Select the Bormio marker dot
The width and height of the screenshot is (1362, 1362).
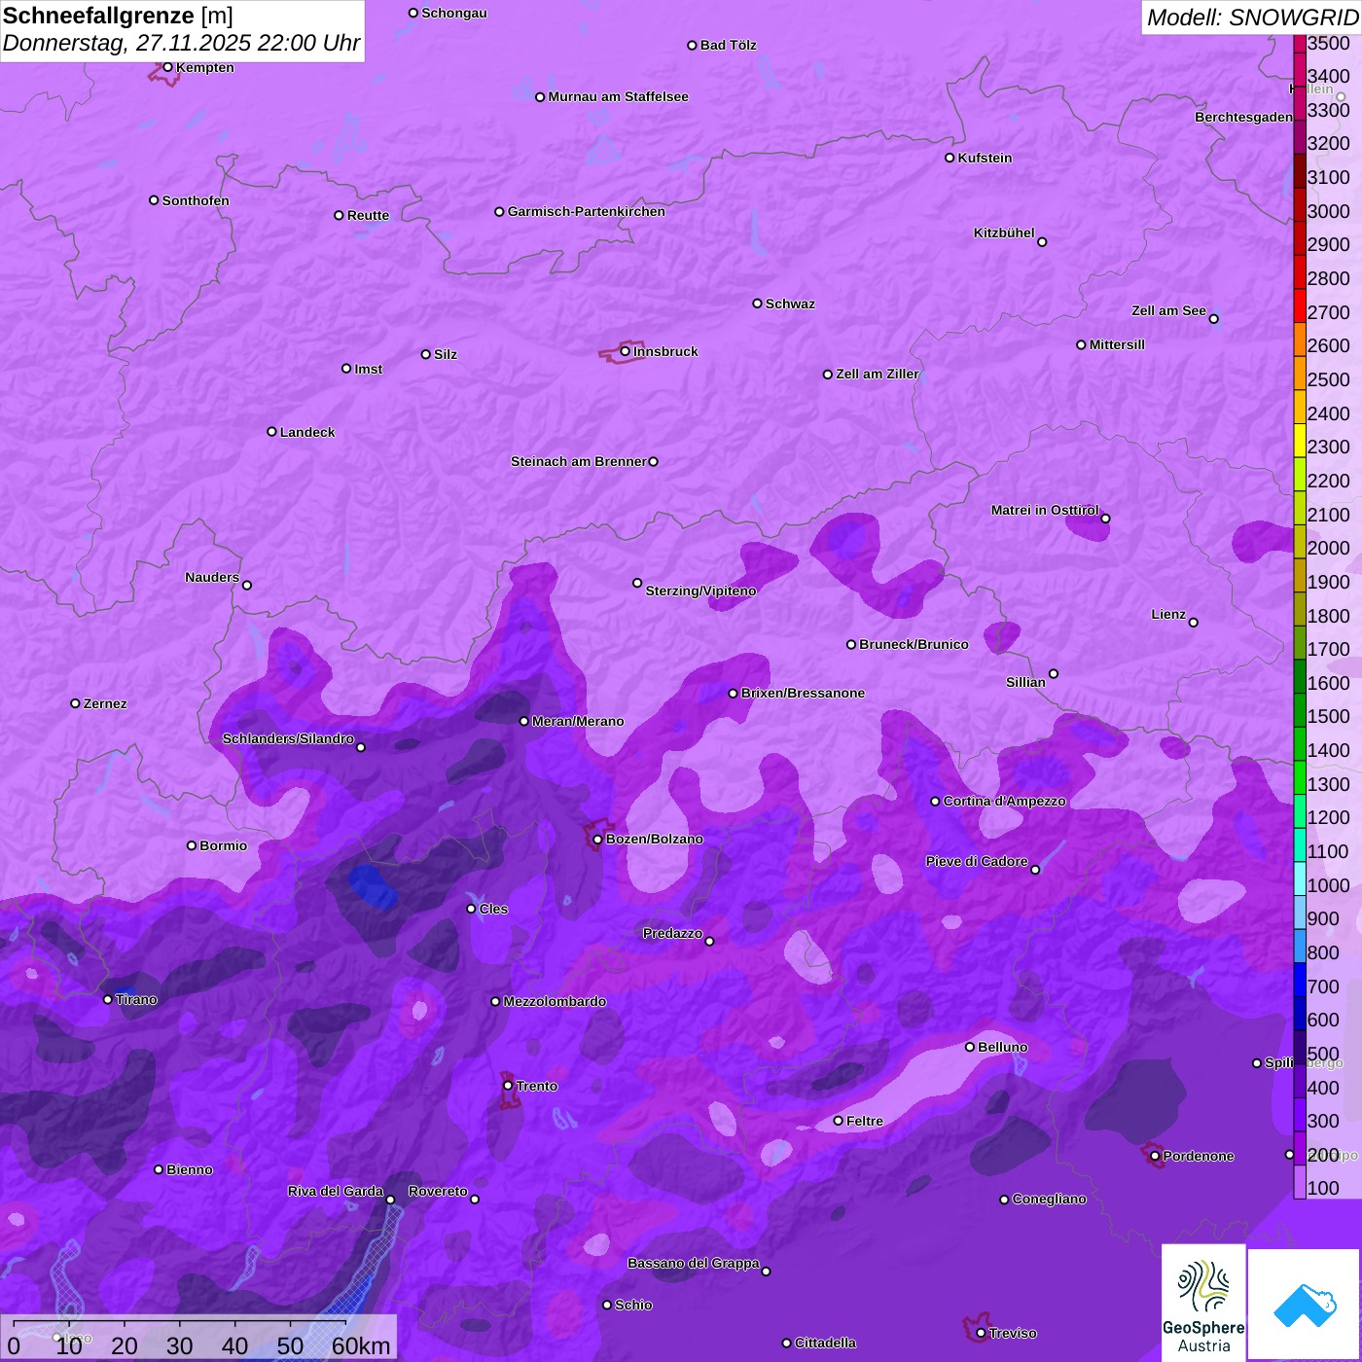192,845
